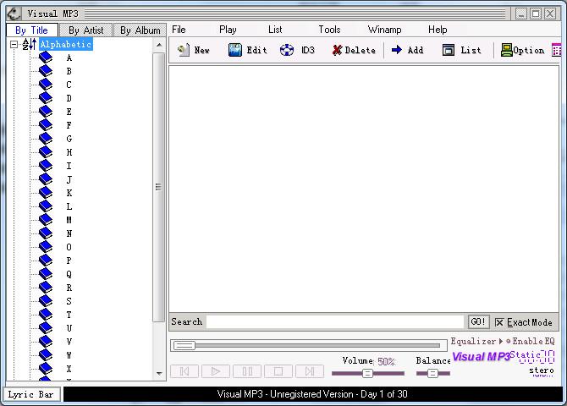Collapse the Alphabetic tree node
The height and width of the screenshot is (406, 567).
(14, 44)
